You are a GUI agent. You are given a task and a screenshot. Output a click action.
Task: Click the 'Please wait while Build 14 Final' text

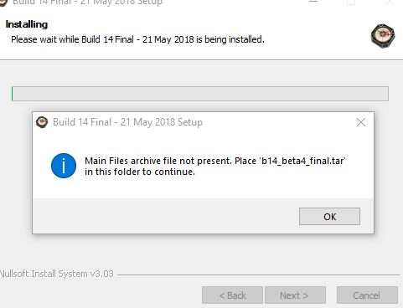tap(137, 39)
